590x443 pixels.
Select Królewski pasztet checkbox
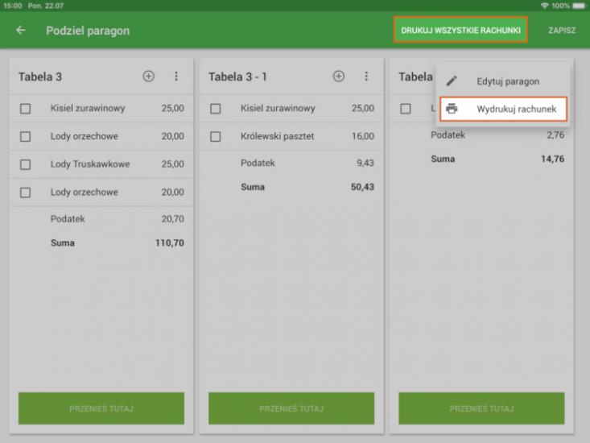(x=216, y=136)
